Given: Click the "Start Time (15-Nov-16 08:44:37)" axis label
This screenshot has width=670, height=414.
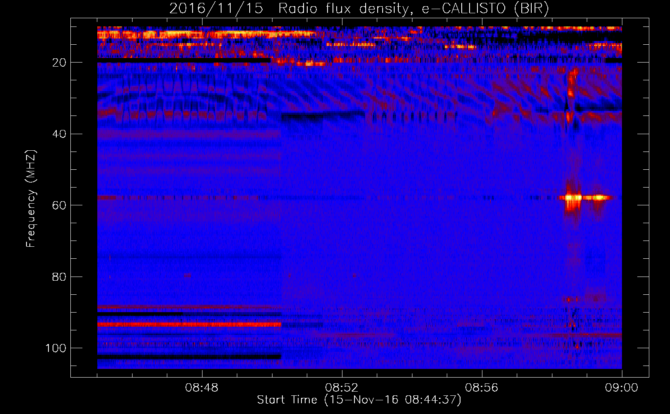Looking at the screenshot, I should pyautogui.click(x=359, y=400).
